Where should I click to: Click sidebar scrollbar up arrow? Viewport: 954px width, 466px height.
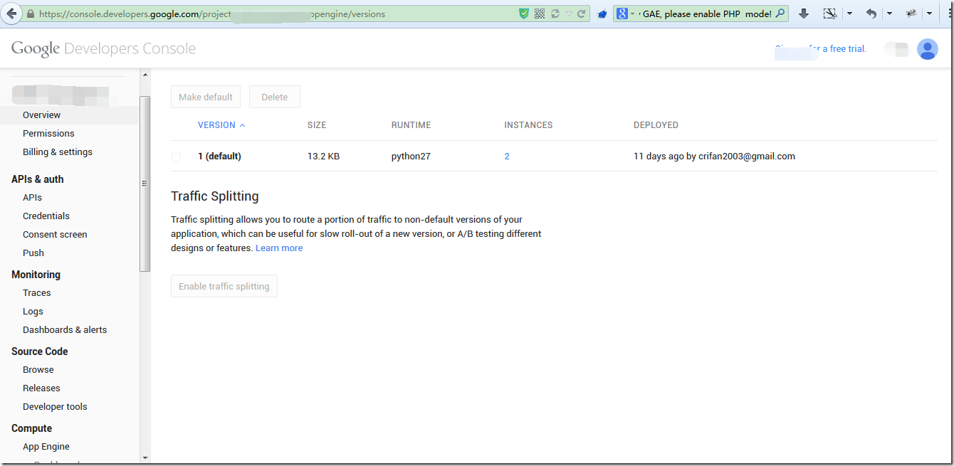(145, 75)
